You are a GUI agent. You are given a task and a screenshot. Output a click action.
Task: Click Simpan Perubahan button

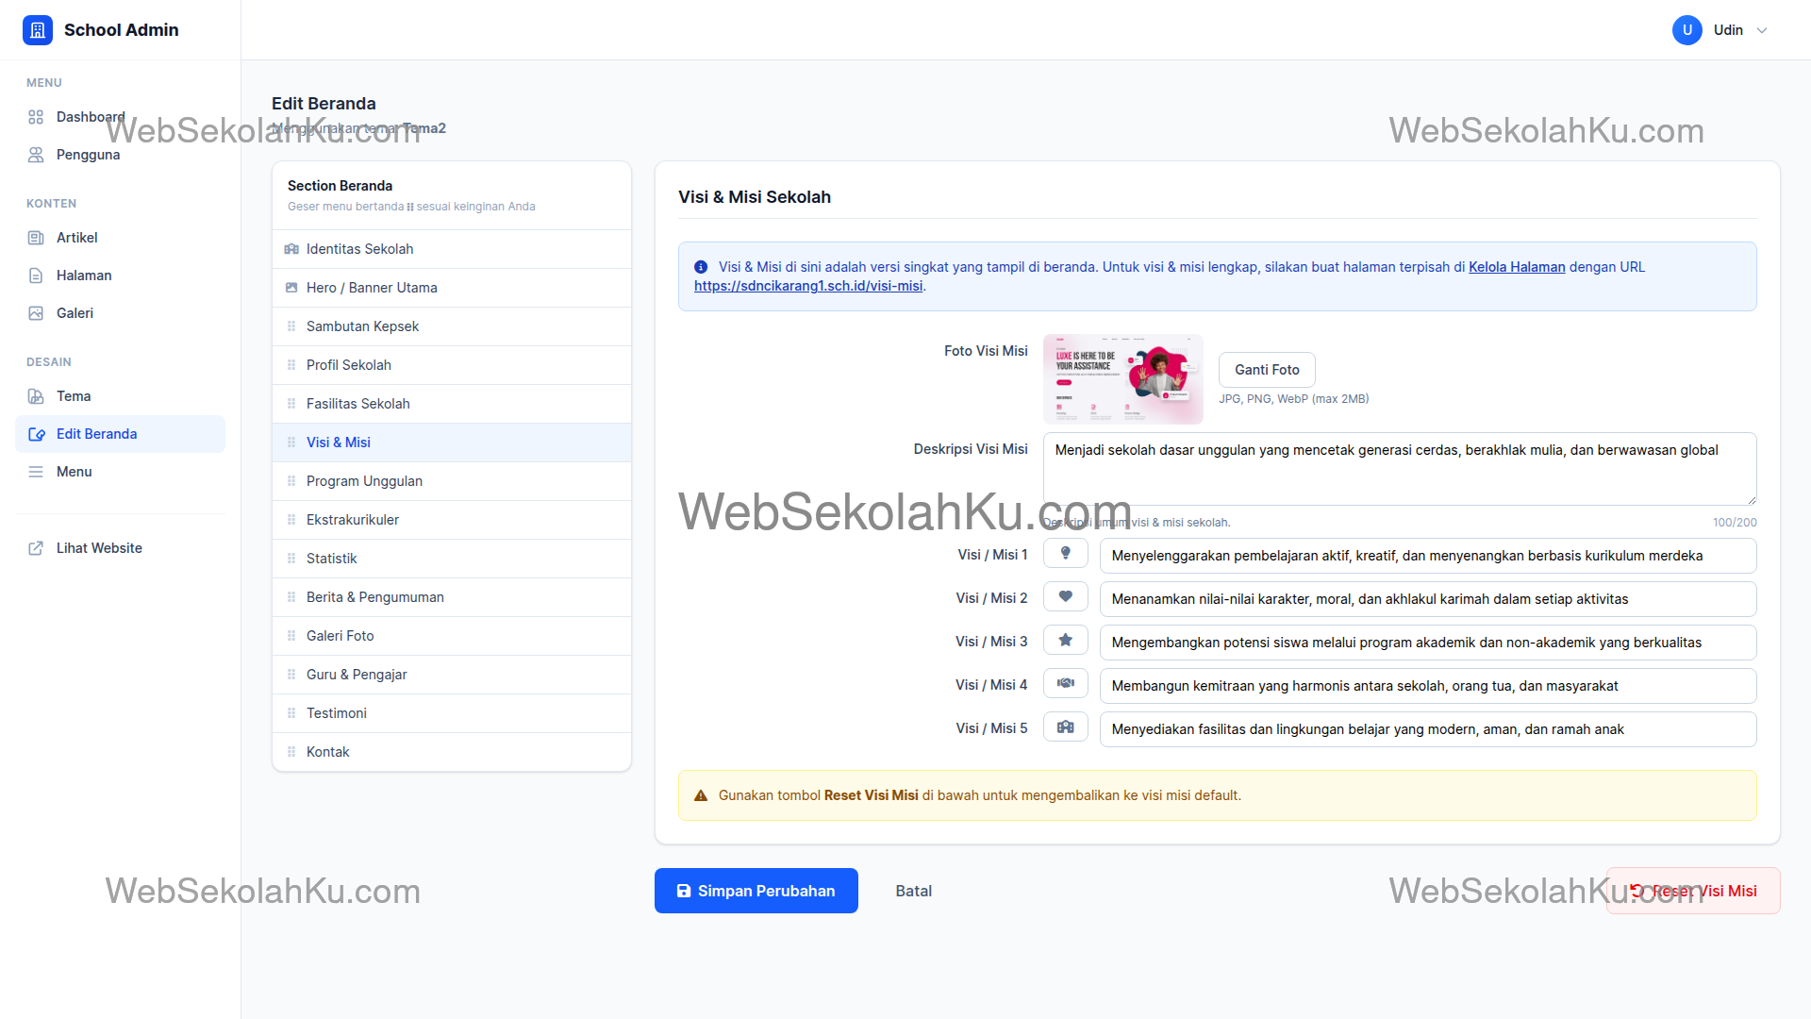756,891
